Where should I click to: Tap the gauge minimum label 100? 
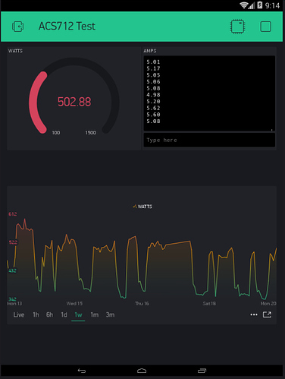56,133
